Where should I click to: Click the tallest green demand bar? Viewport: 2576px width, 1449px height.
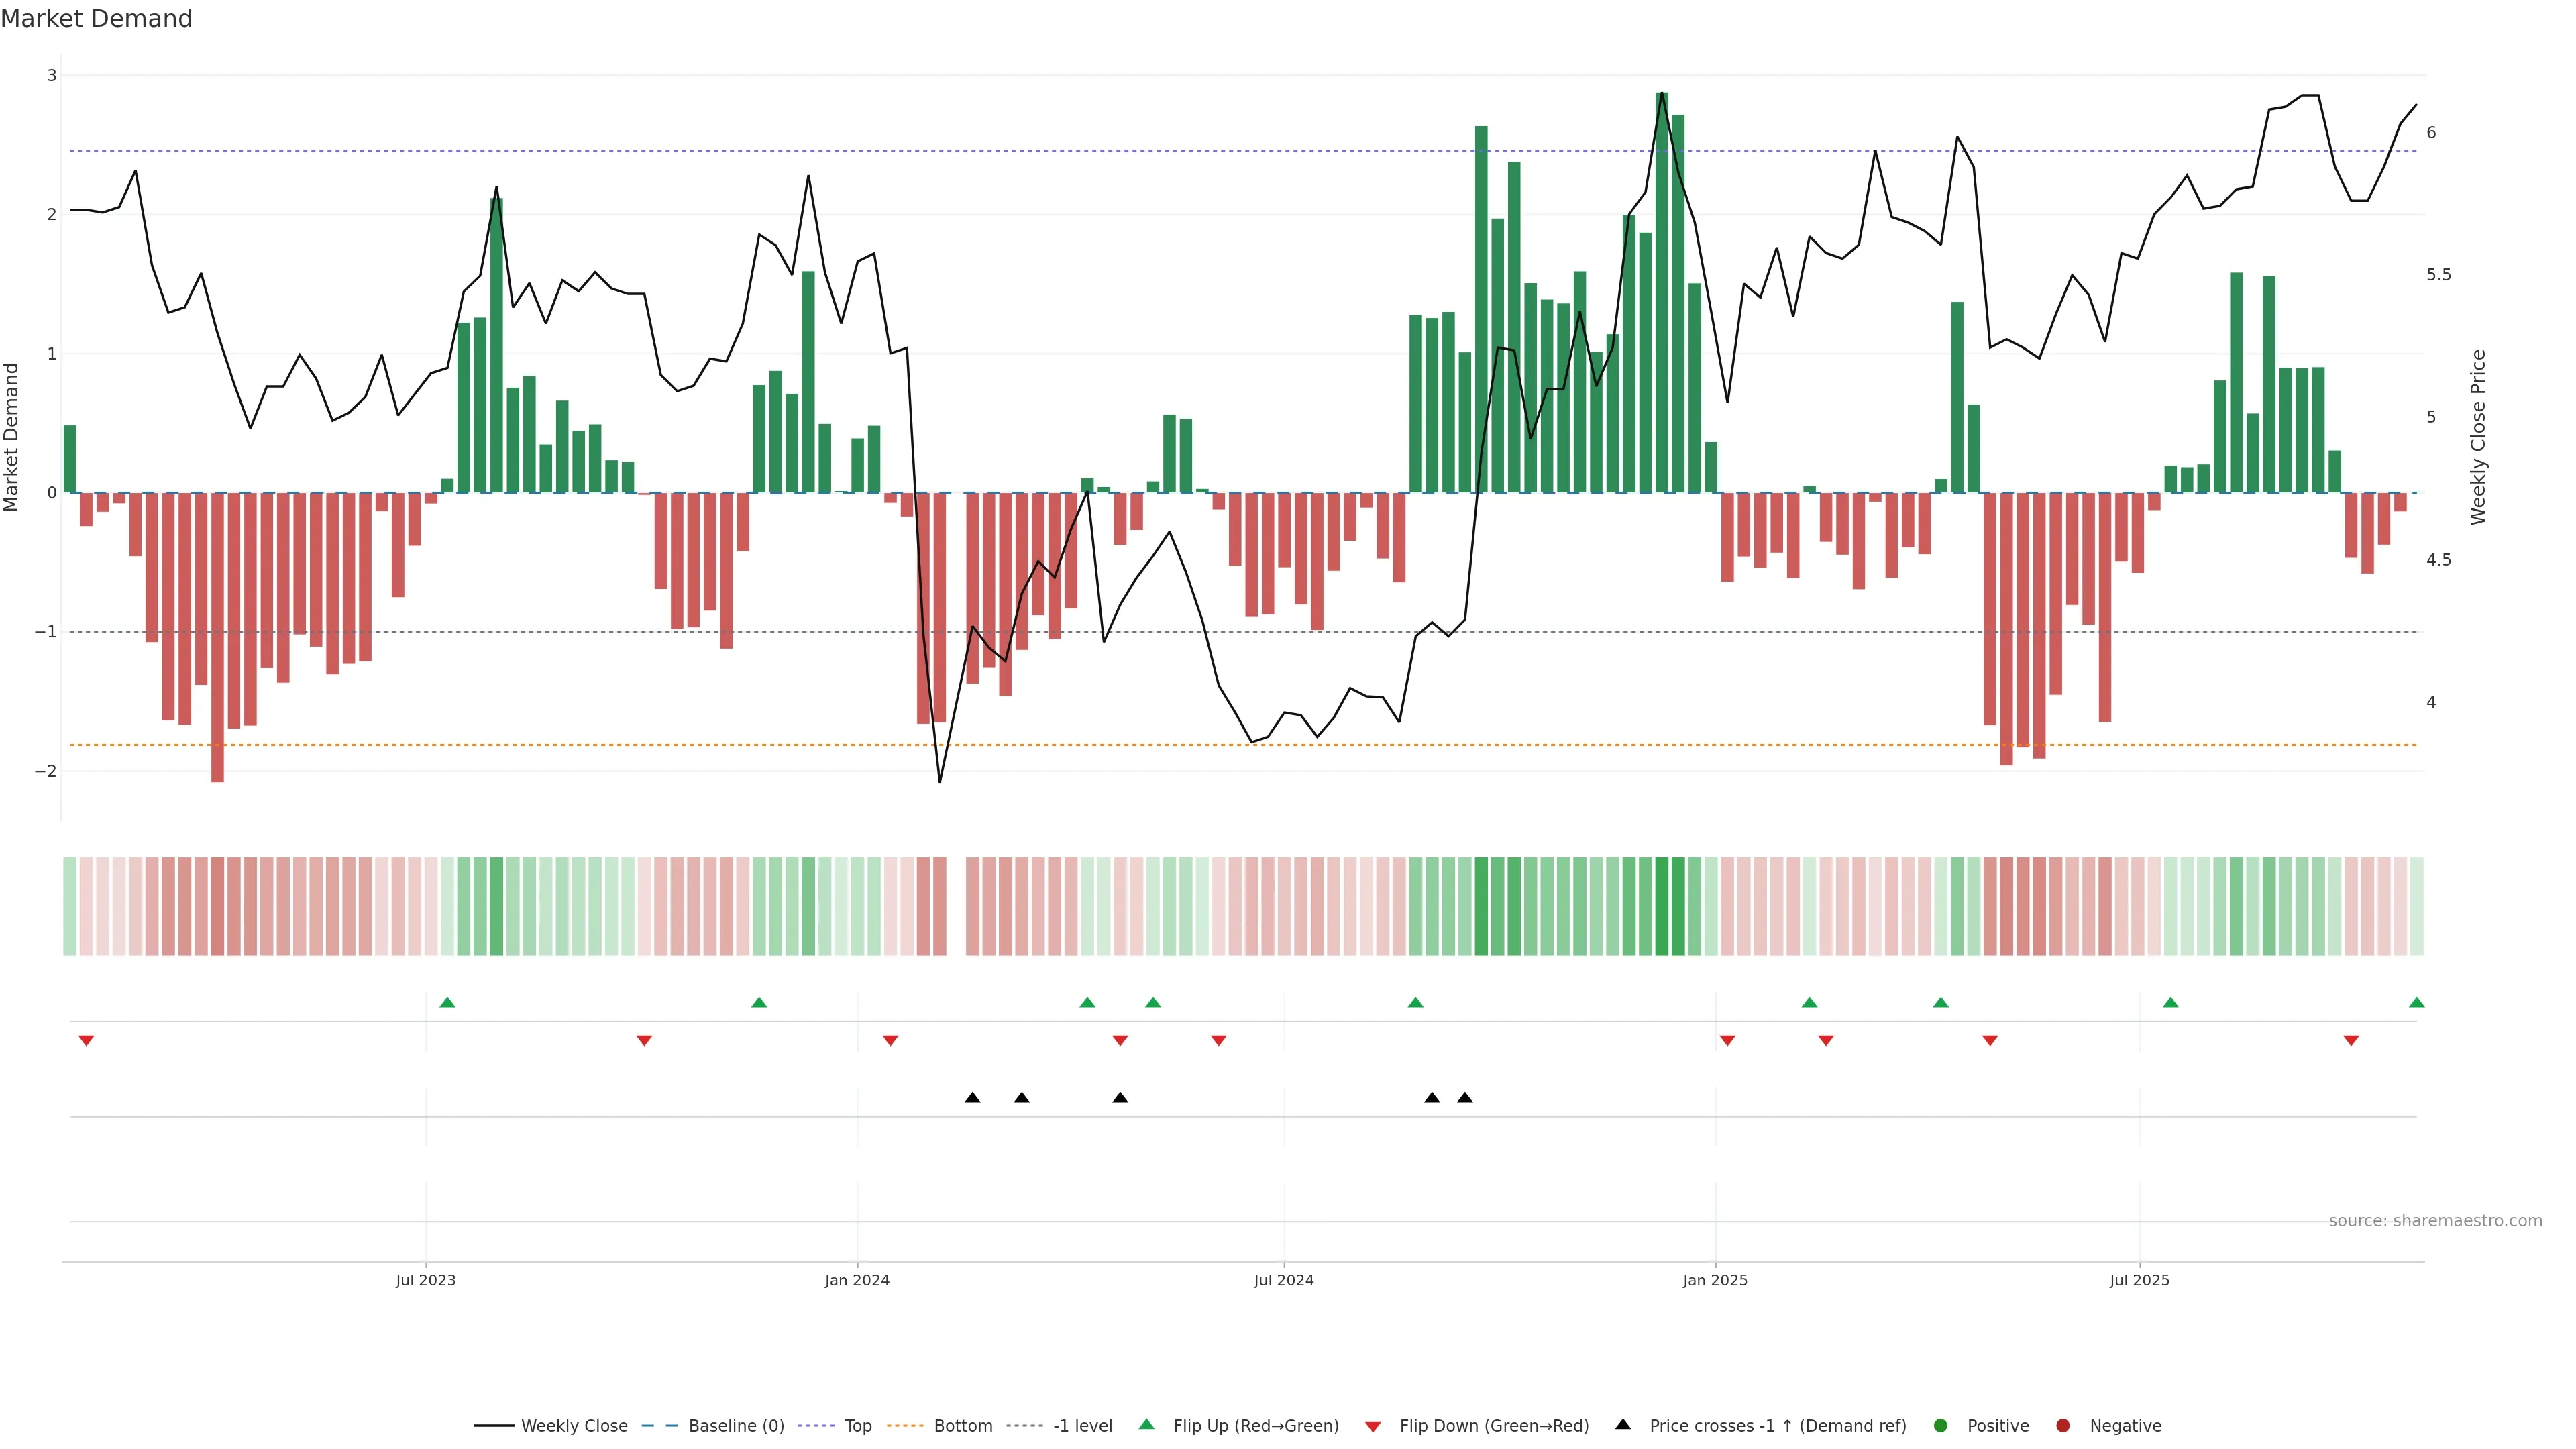[1661, 300]
